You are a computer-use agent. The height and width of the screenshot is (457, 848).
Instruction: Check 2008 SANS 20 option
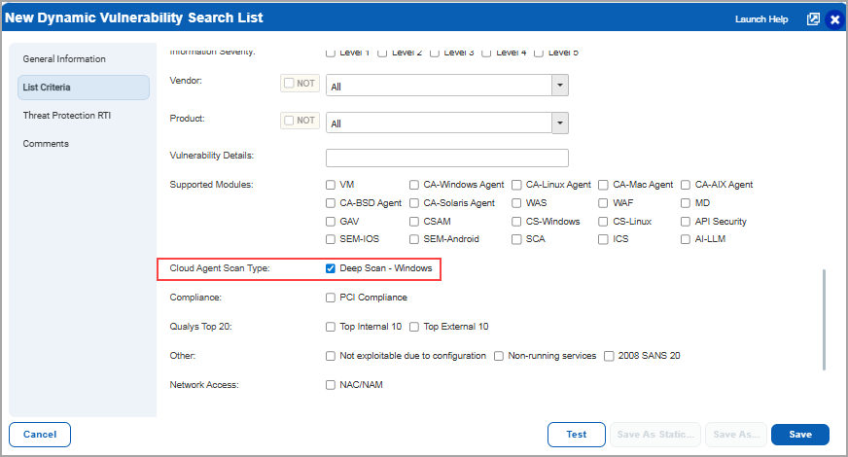click(x=609, y=356)
